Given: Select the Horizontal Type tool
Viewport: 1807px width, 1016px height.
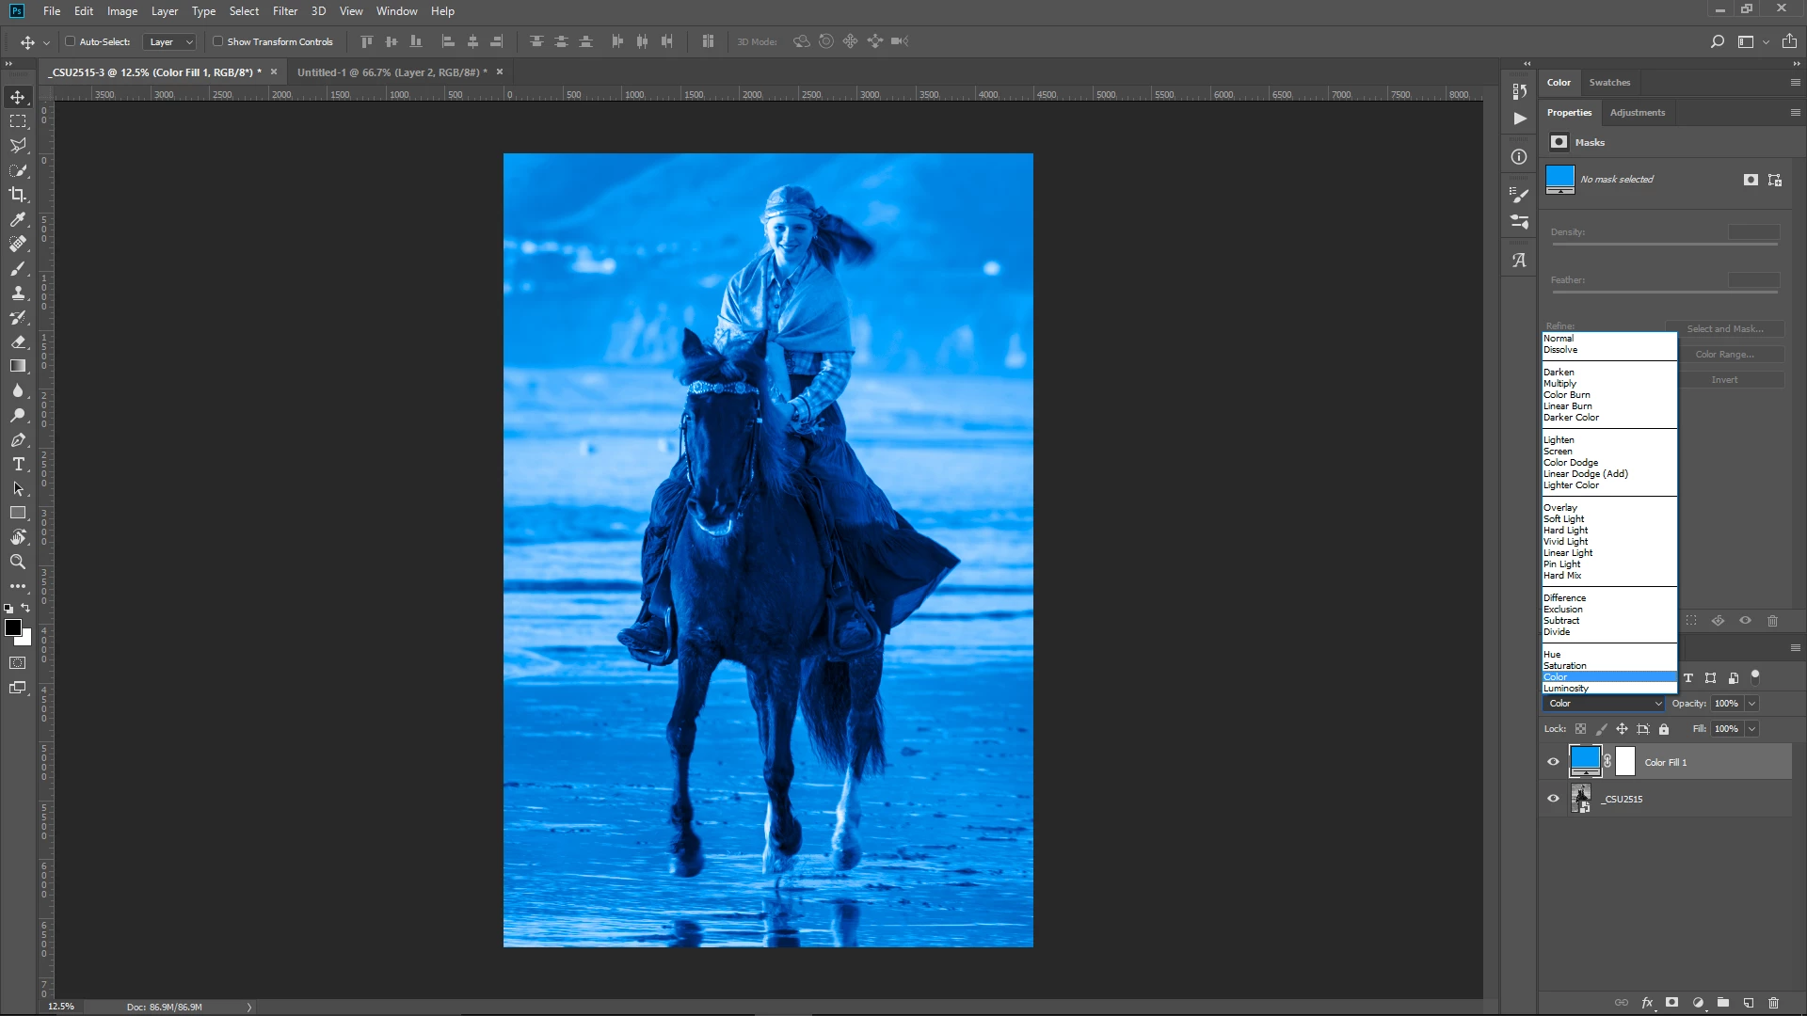Looking at the screenshot, I should [x=18, y=464].
